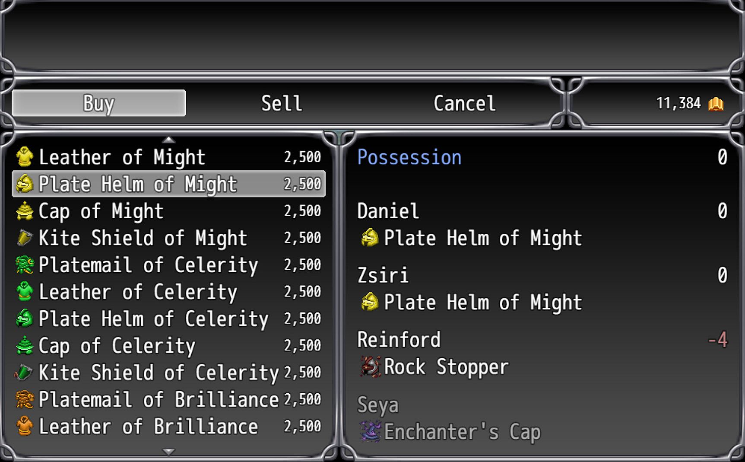Image resolution: width=745 pixels, height=462 pixels.
Task: Pick the Cap of Celerity item
Action: (x=117, y=346)
